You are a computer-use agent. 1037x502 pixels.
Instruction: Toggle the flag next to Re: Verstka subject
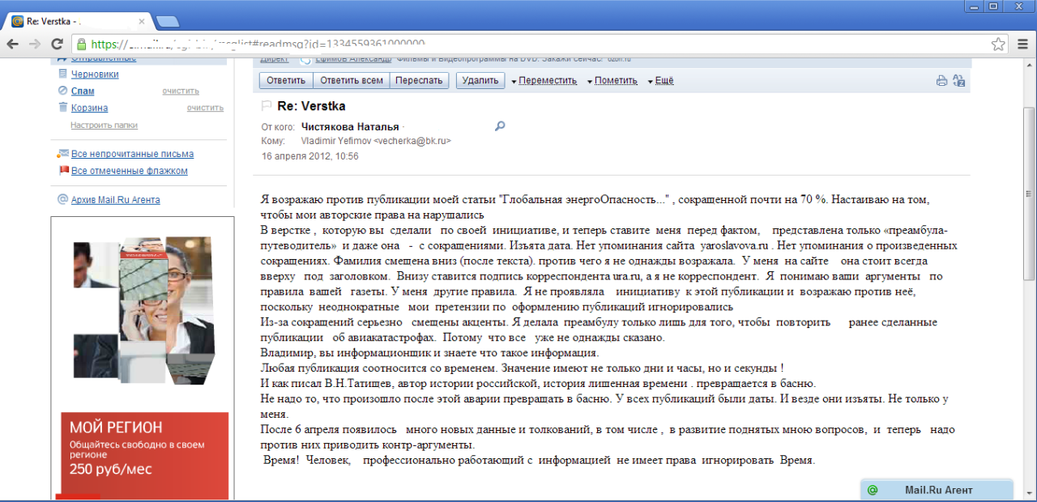[x=267, y=106]
